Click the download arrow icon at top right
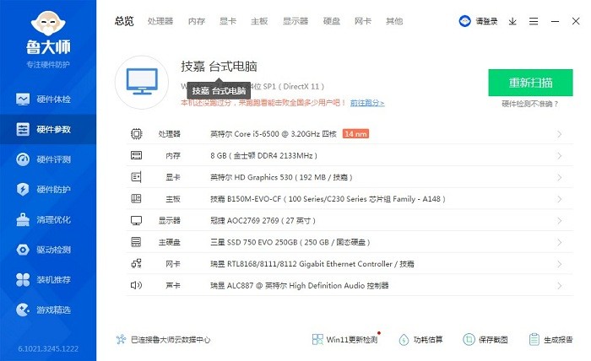This screenshot has width=591, height=361. click(x=512, y=22)
